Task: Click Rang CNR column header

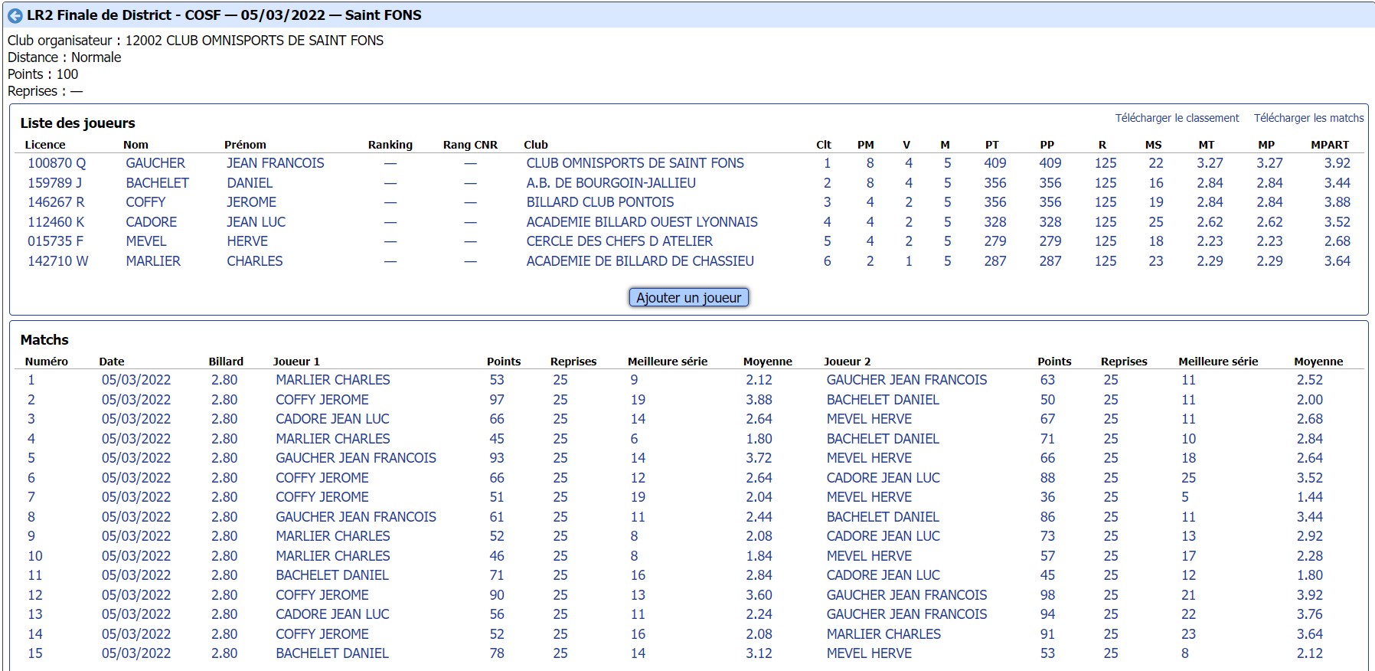Action: tap(470, 145)
